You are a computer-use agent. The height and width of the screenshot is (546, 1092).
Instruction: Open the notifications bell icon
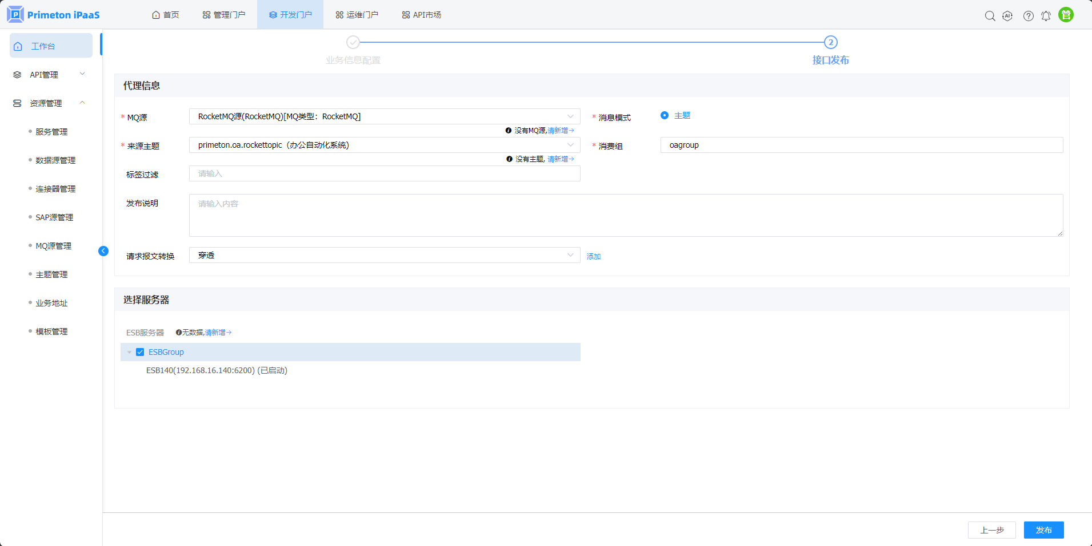point(1046,16)
